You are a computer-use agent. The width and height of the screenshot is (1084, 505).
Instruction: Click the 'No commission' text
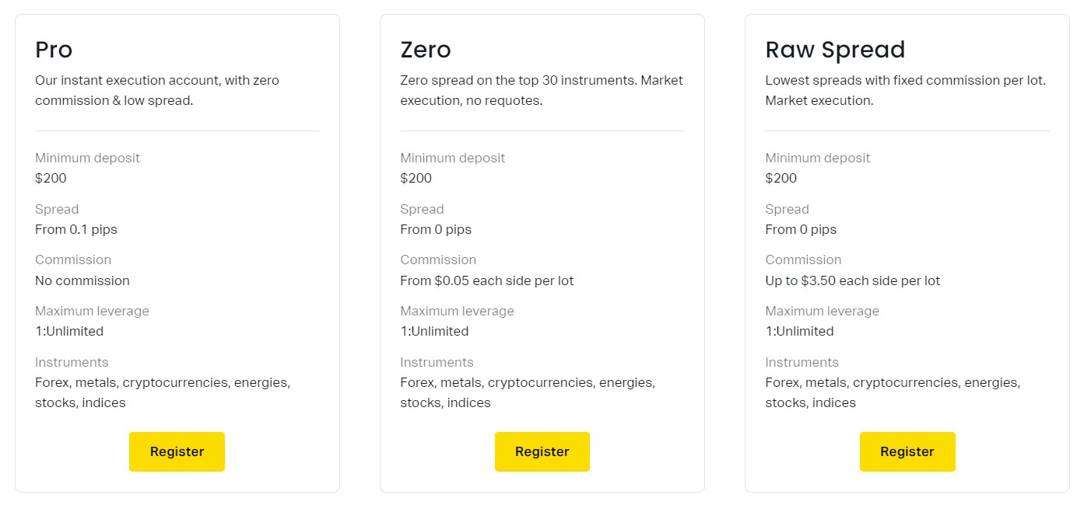pos(82,280)
